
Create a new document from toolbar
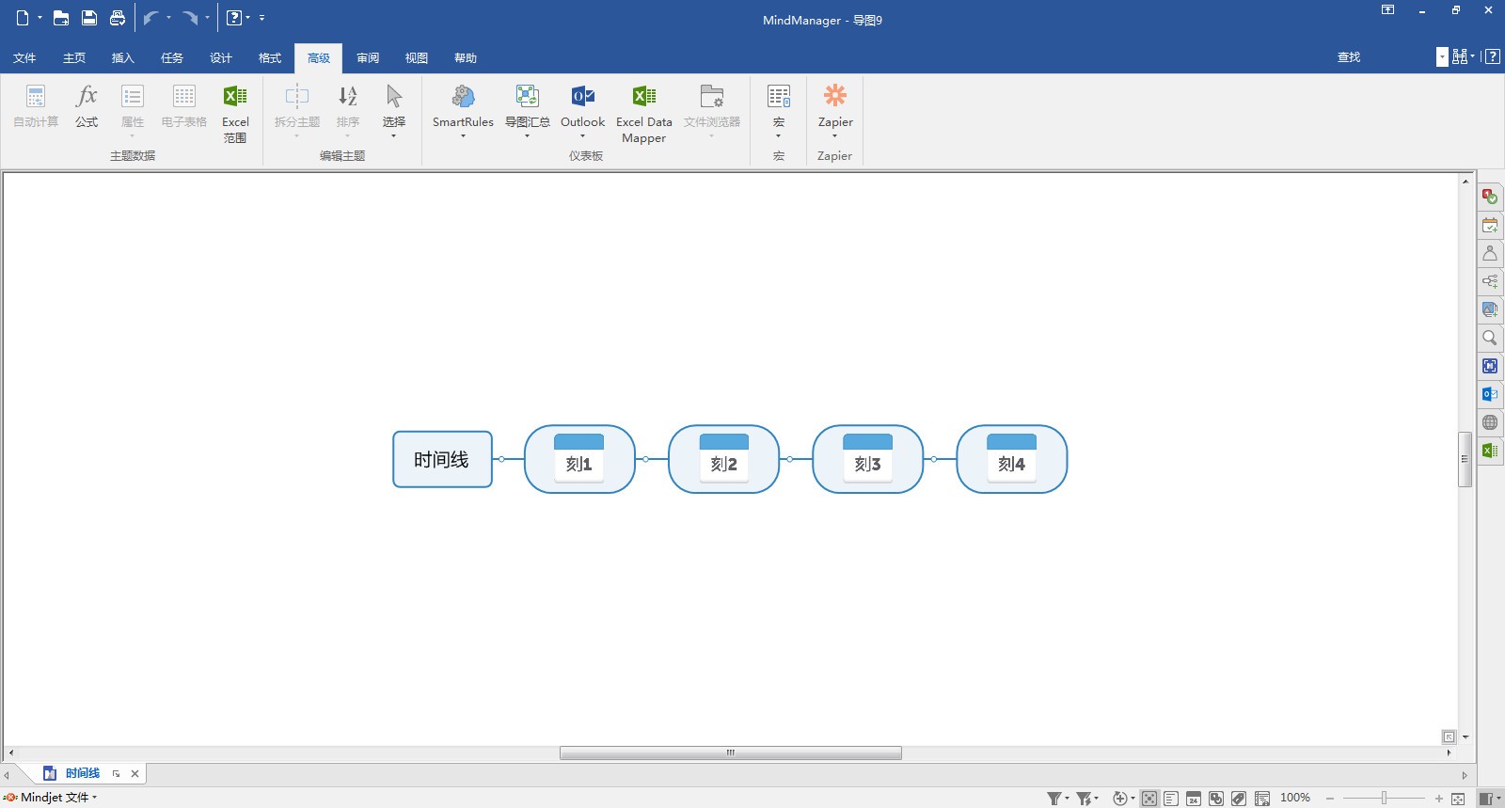(23, 18)
